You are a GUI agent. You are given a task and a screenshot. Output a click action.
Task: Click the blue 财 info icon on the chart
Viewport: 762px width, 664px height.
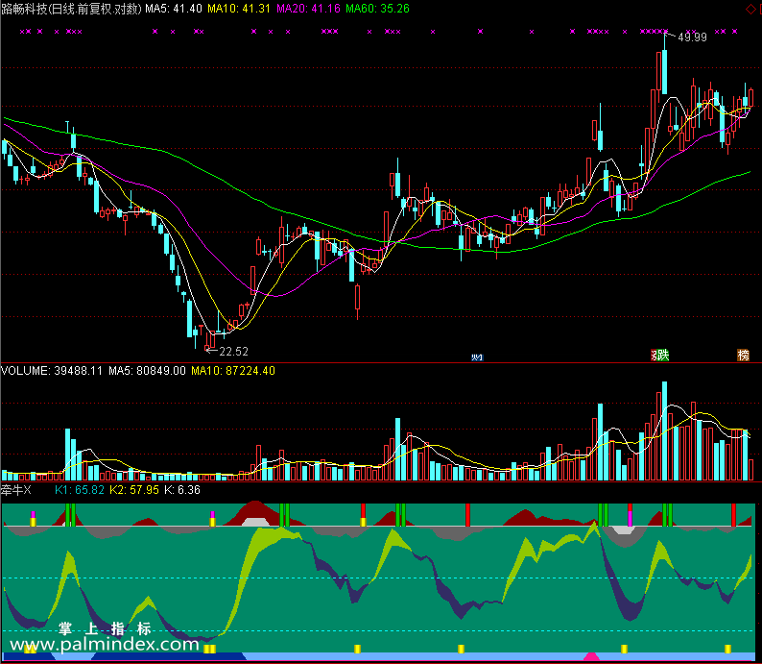click(477, 357)
